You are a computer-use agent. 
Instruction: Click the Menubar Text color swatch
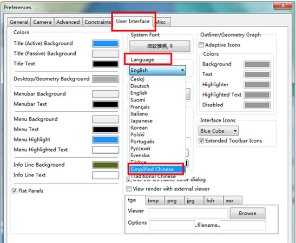pos(106,104)
